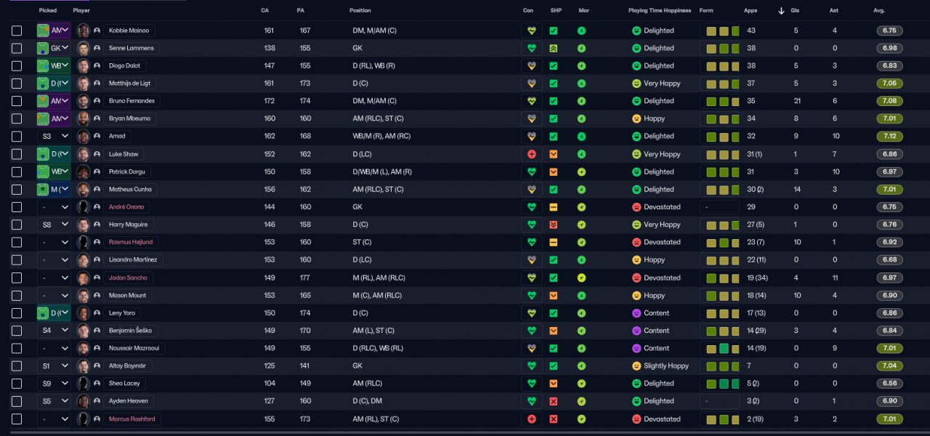Expand Patrick Dorgu's WB picked dropdown
The width and height of the screenshot is (930, 436).
tap(54, 171)
